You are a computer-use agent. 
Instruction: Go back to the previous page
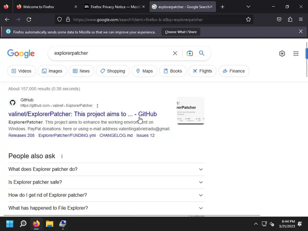pyautogui.click(x=7, y=20)
